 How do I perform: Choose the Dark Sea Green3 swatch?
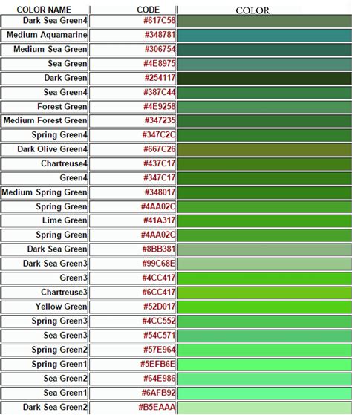click(264, 264)
